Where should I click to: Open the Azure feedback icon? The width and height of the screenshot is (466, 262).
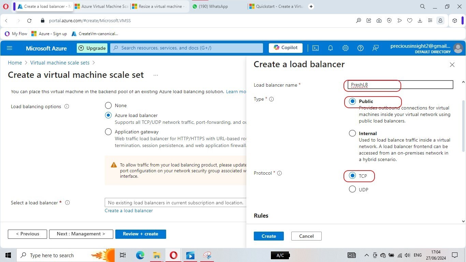pos(375,48)
